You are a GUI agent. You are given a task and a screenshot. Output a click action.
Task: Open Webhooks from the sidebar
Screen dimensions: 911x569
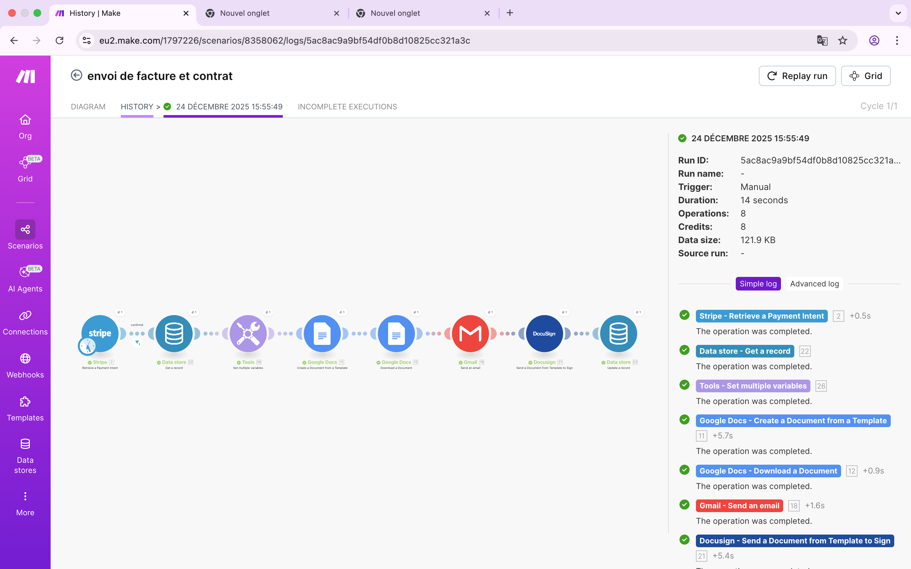[25, 366]
